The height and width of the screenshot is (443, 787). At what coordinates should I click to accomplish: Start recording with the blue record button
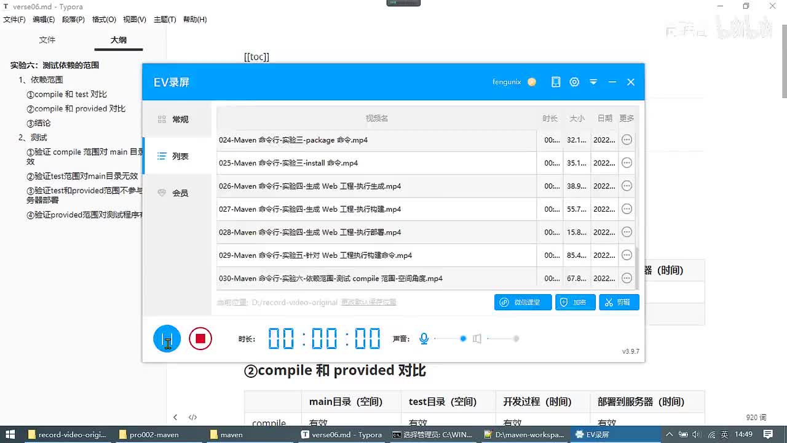click(x=167, y=338)
